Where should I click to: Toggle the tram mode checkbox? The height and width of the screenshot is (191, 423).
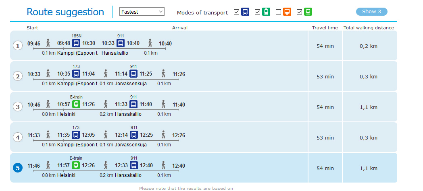(258, 12)
